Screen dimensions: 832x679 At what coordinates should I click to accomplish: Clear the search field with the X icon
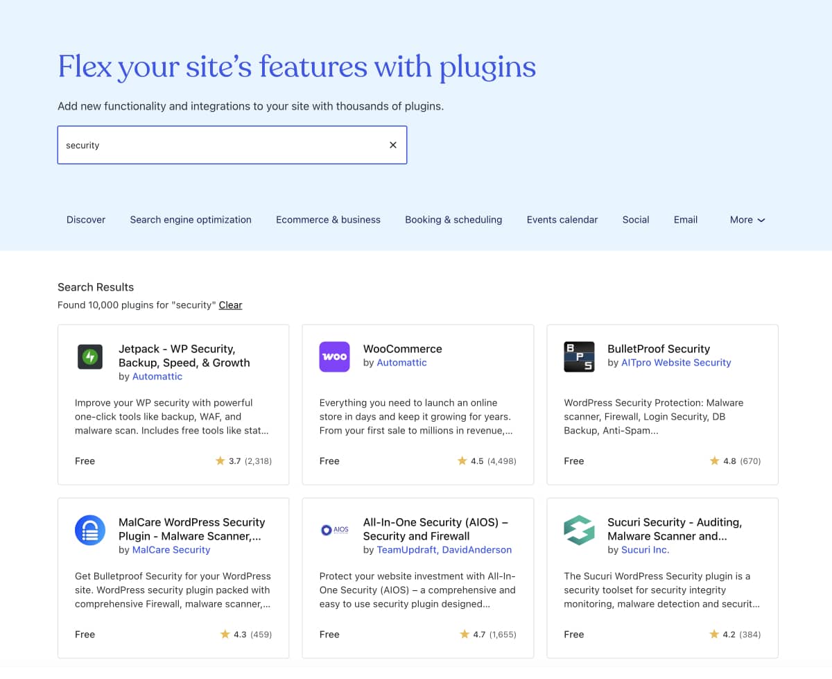393,145
